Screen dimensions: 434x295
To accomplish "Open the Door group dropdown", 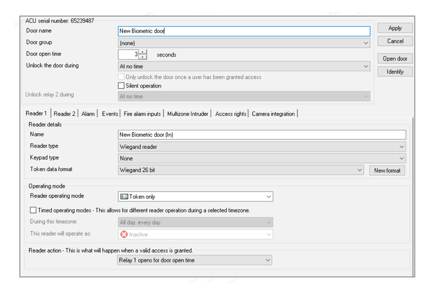I will pos(244,43).
